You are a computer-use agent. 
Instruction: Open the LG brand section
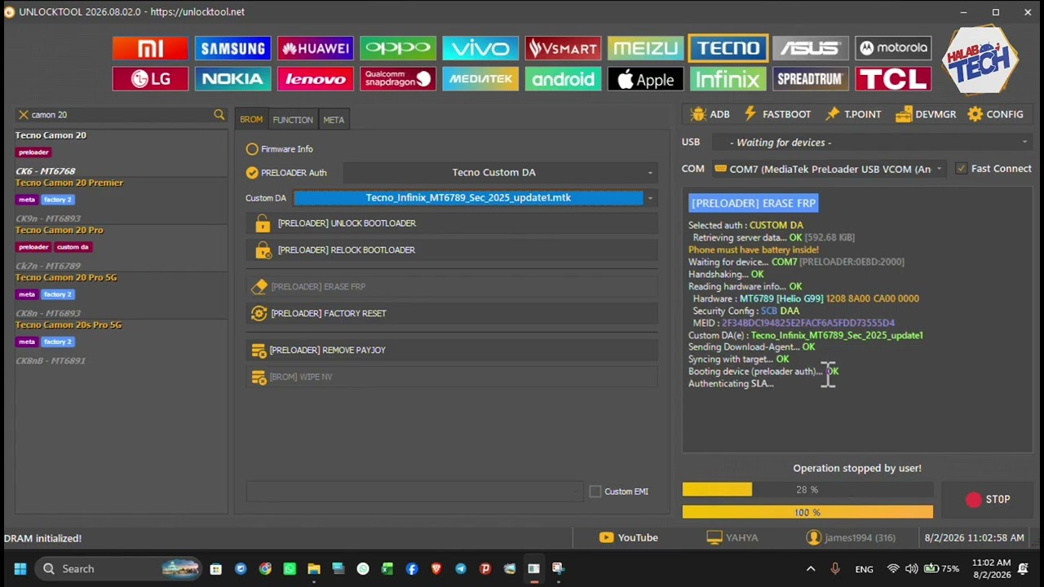coord(150,79)
